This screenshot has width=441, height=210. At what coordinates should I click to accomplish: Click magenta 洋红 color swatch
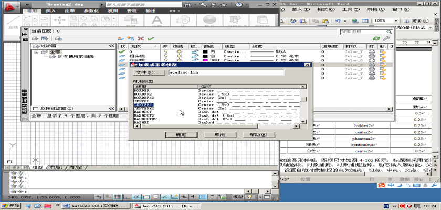pyautogui.click(x=205, y=60)
